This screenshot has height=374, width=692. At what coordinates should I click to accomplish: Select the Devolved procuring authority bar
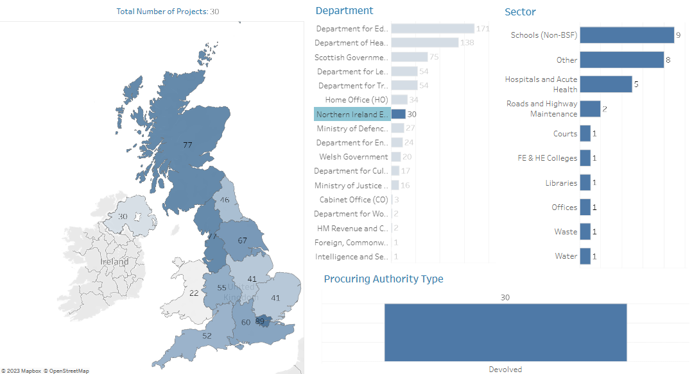point(505,332)
